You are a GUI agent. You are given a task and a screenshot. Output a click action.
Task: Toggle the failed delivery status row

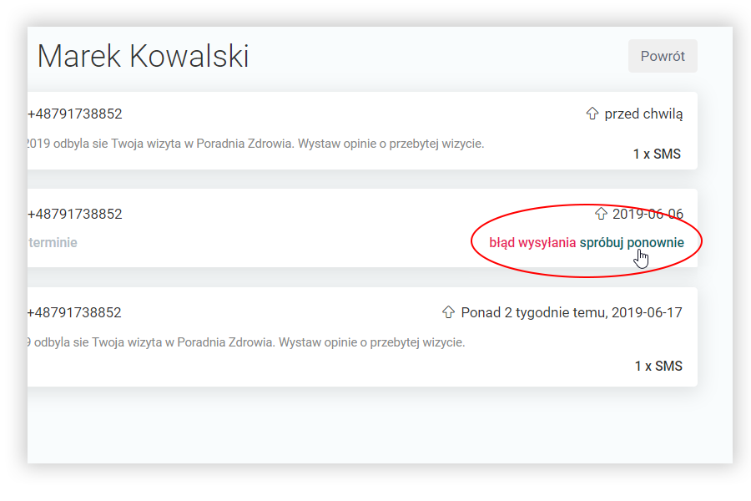click(584, 240)
